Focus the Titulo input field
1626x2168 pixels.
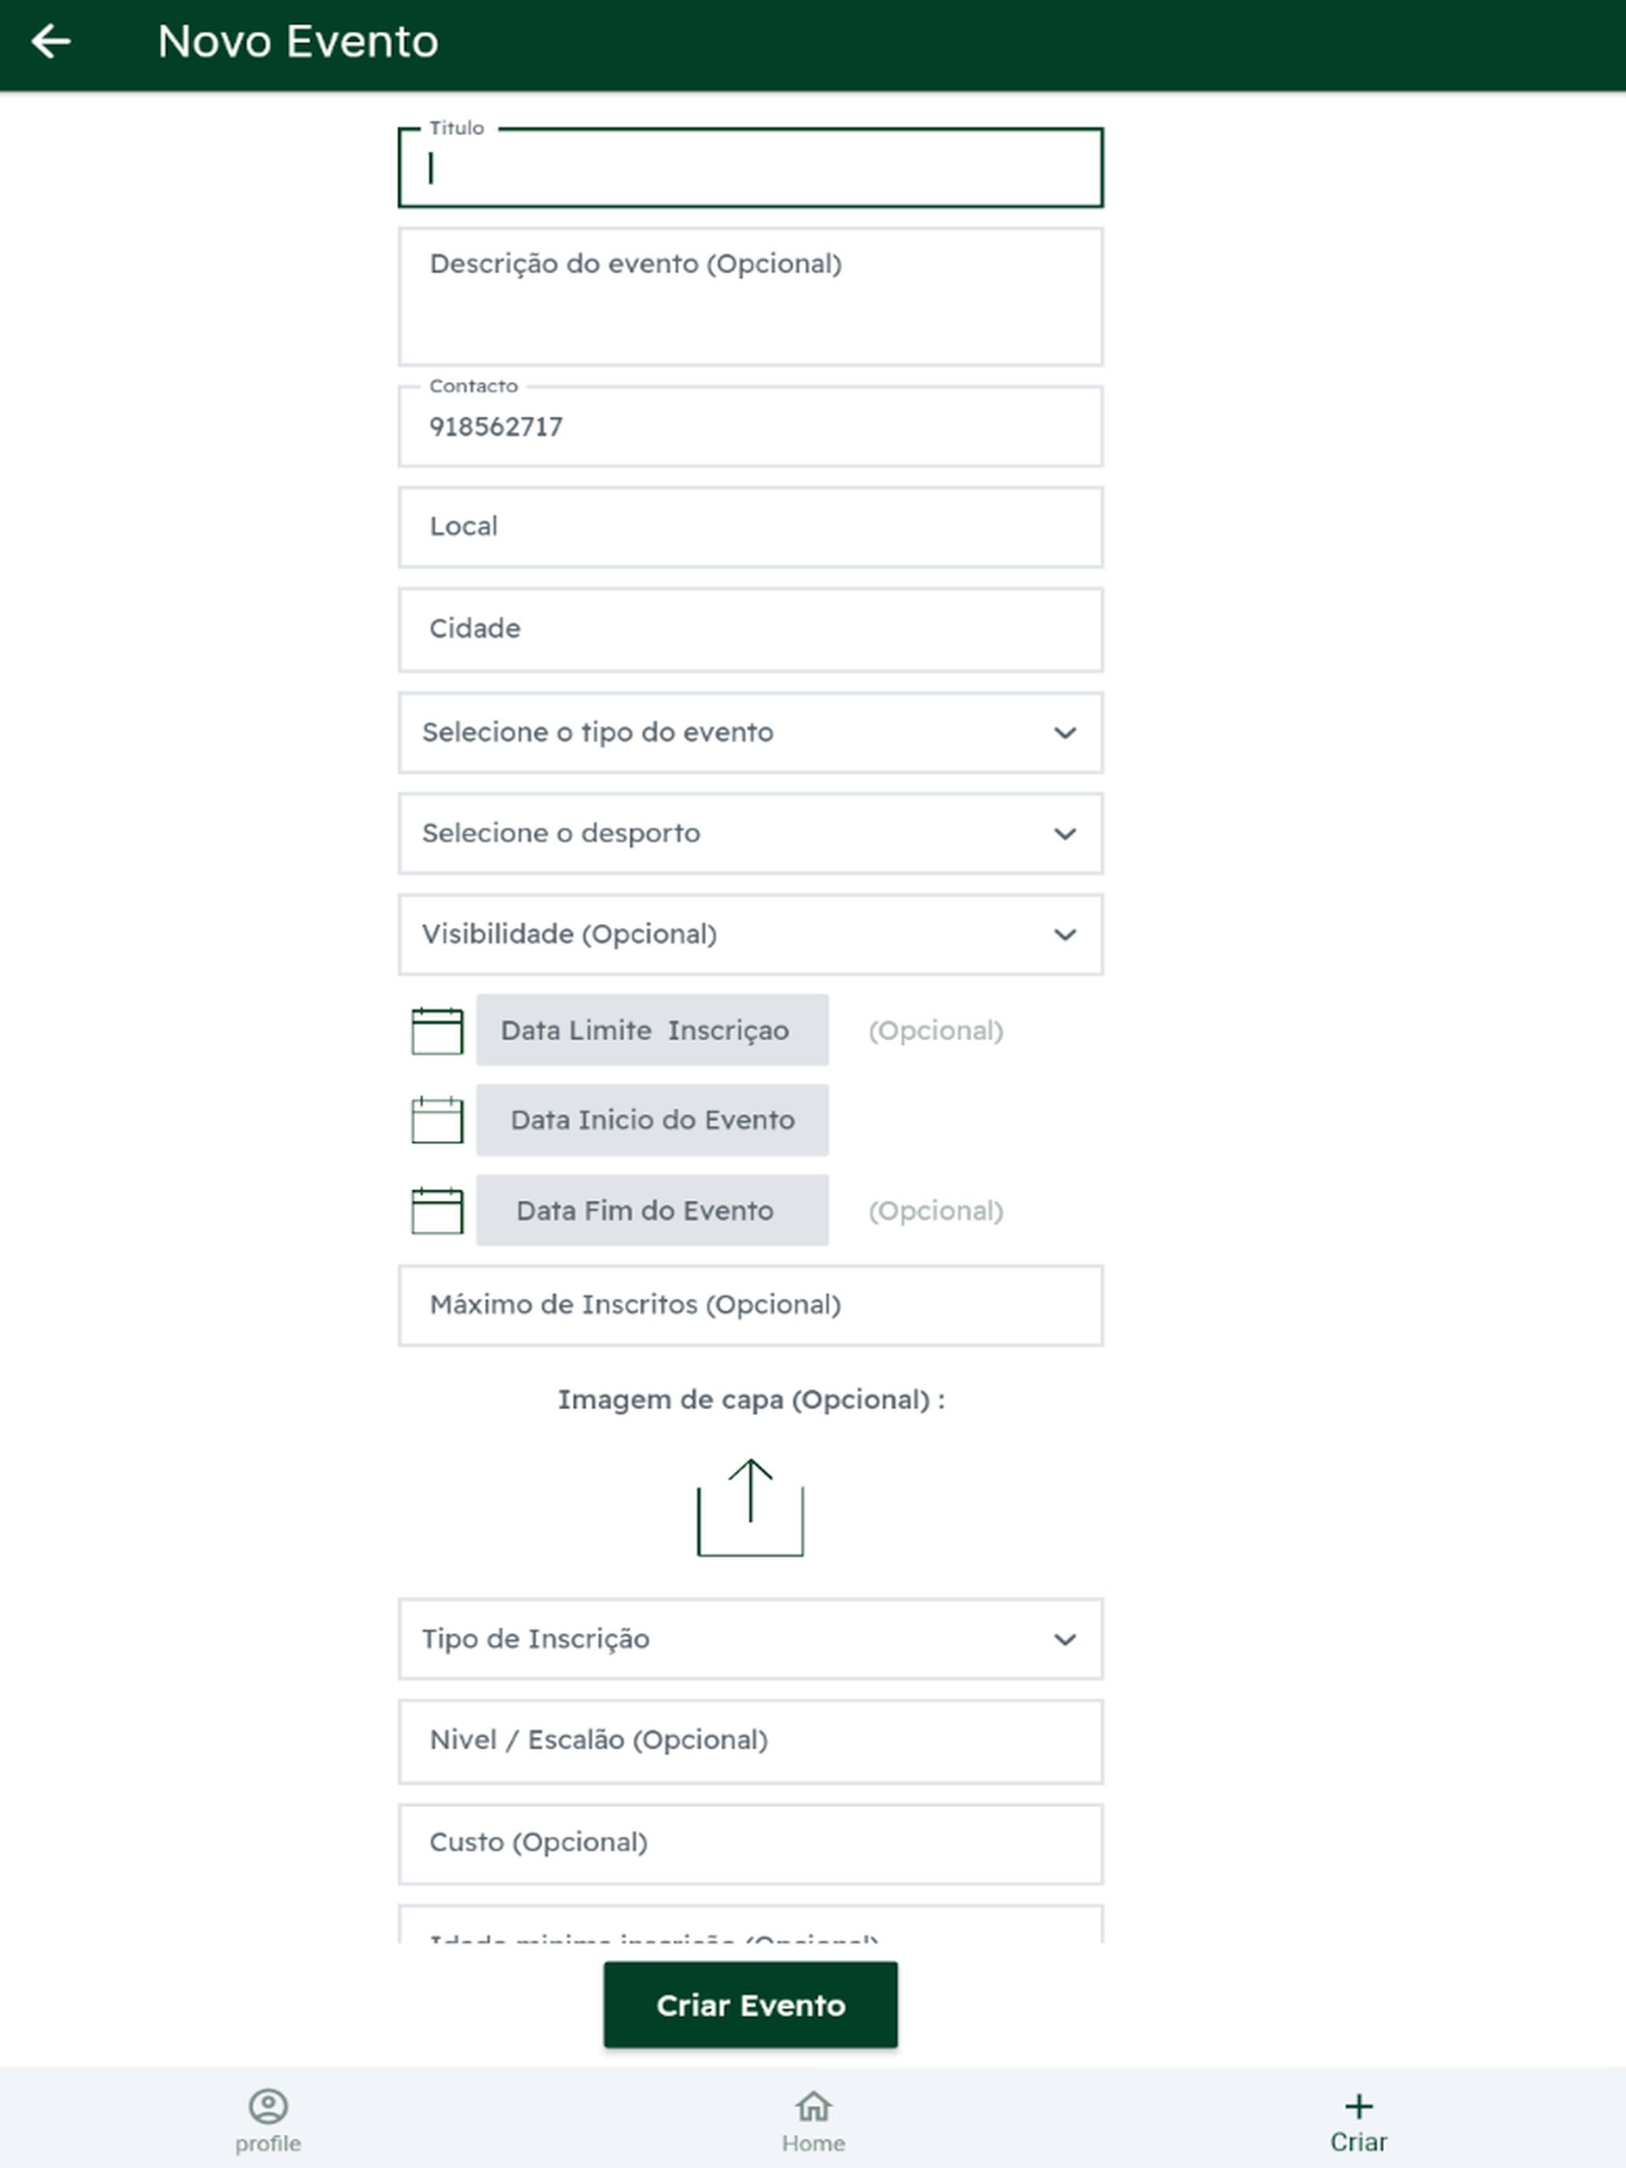click(x=751, y=168)
